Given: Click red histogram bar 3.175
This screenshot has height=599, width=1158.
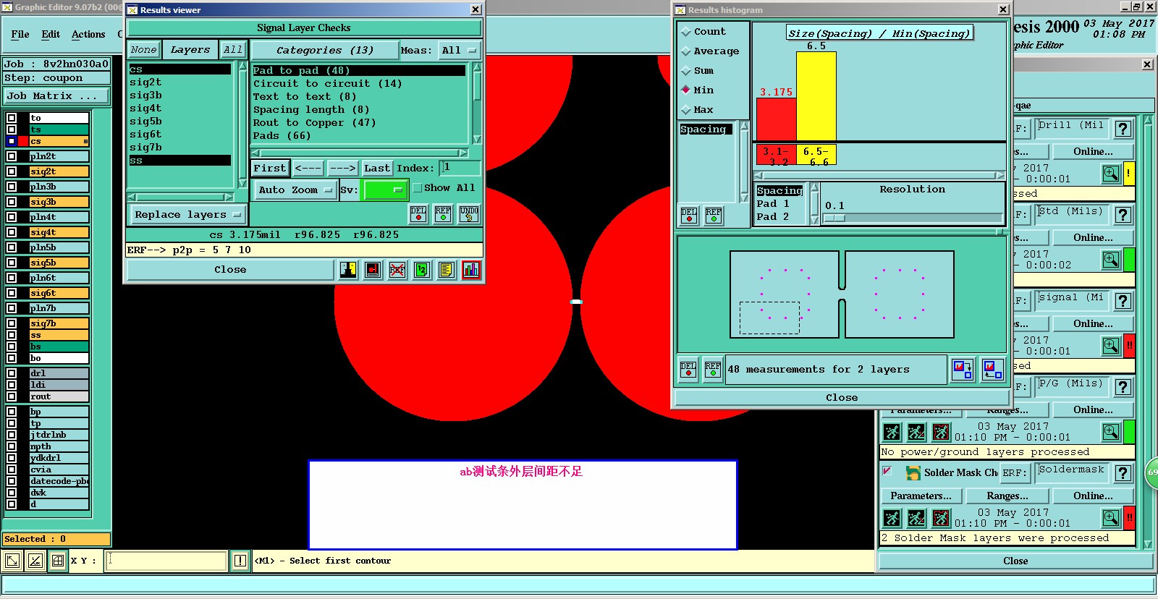Looking at the screenshot, I should tap(777, 119).
